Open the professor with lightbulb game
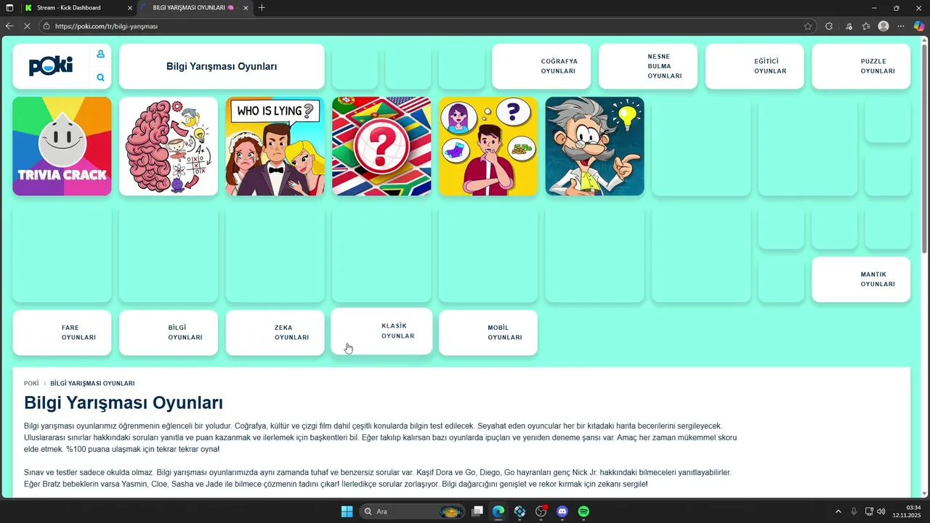930x523 pixels. pos(595,146)
